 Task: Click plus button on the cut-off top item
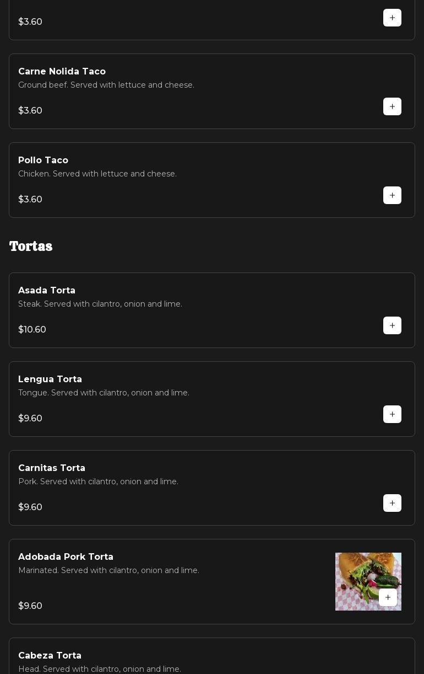(392, 18)
